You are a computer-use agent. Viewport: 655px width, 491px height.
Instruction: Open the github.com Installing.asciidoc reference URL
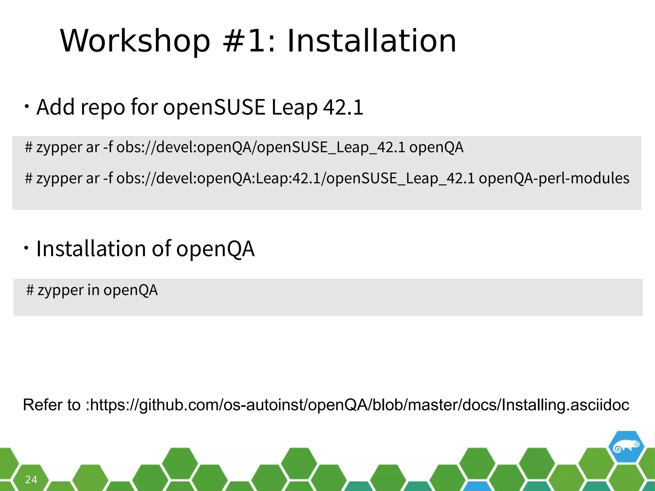[359, 405]
